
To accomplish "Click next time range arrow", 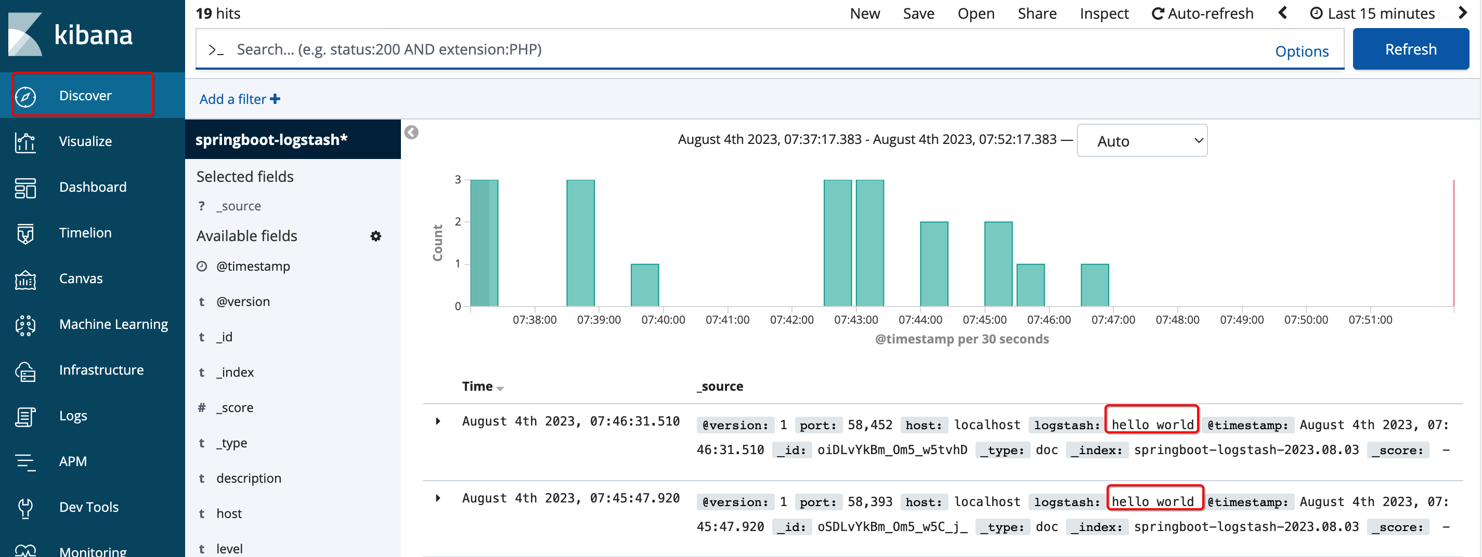I will pyautogui.click(x=1463, y=13).
